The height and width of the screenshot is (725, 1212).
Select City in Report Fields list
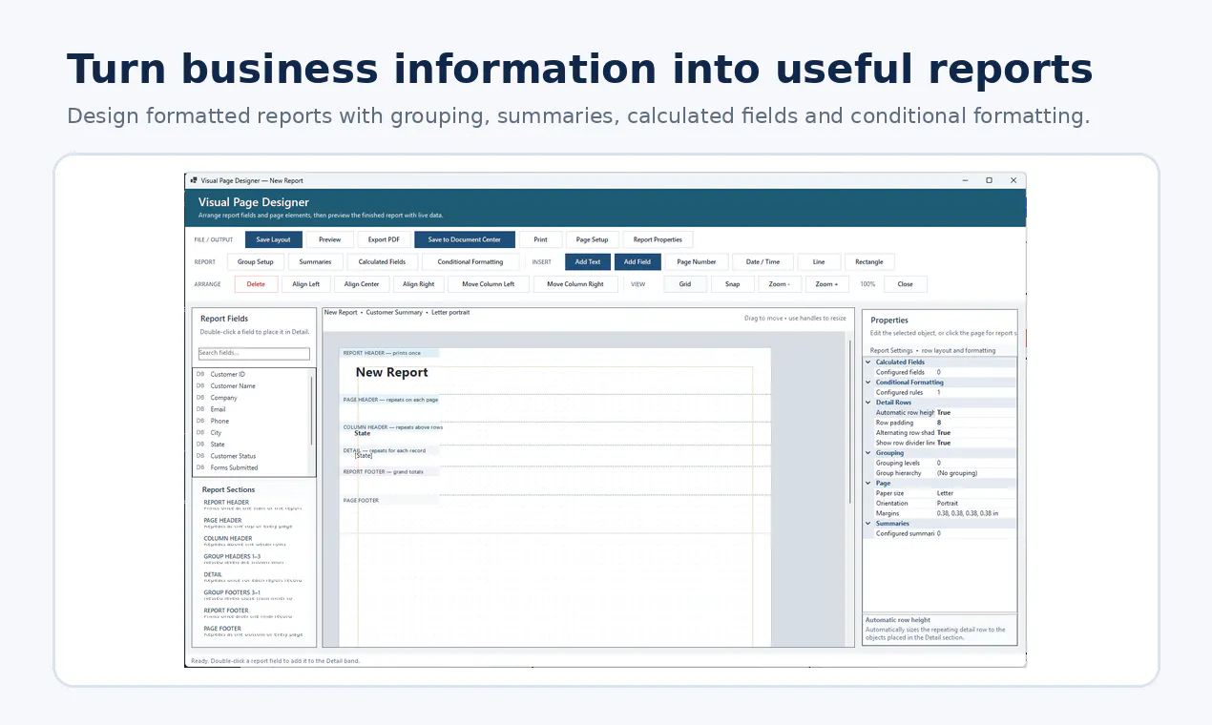click(x=216, y=432)
